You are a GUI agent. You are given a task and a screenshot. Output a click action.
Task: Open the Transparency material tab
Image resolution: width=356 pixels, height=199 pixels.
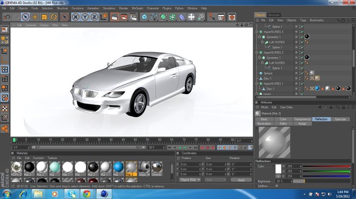302,119
